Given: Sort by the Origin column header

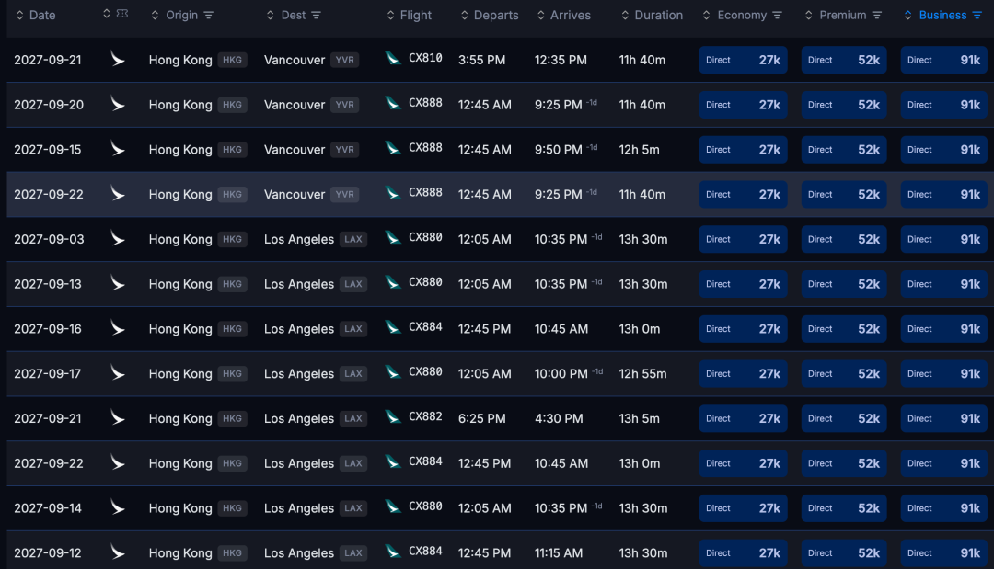Looking at the screenshot, I should (175, 16).
